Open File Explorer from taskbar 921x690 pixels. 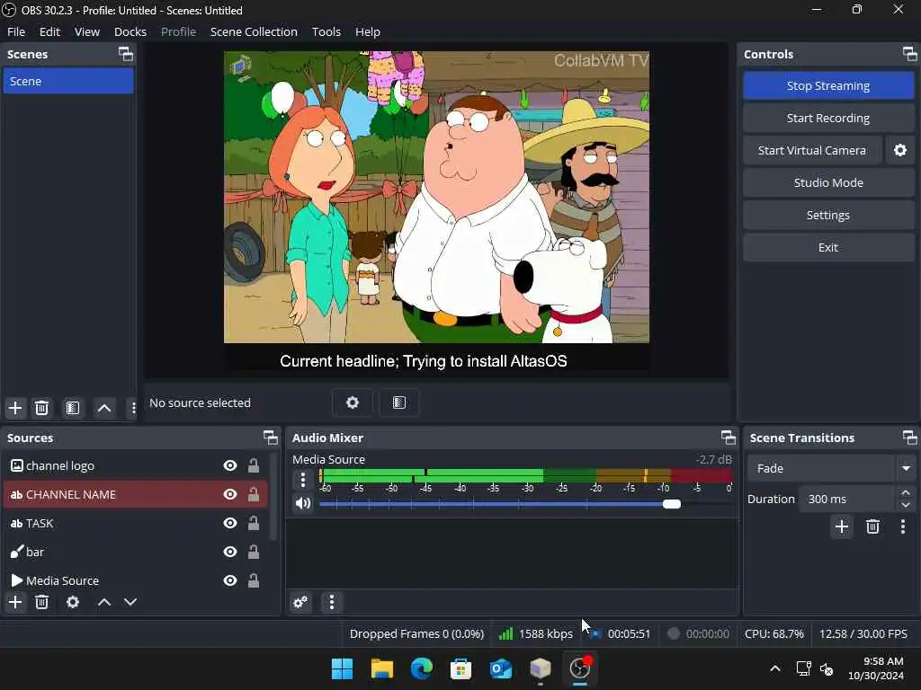(381, 668)
